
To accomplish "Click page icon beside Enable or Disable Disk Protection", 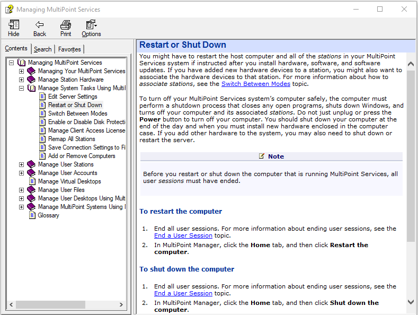I will point(42,122).
